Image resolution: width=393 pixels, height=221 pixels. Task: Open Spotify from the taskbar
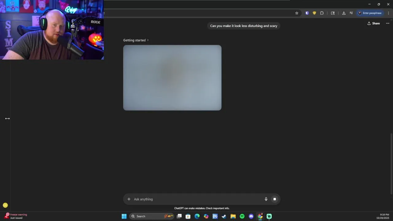coord(242,216)
